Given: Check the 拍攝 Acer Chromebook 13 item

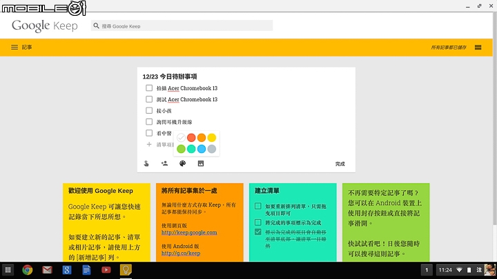Looking at the screenshot, I should tap(149, 88).
